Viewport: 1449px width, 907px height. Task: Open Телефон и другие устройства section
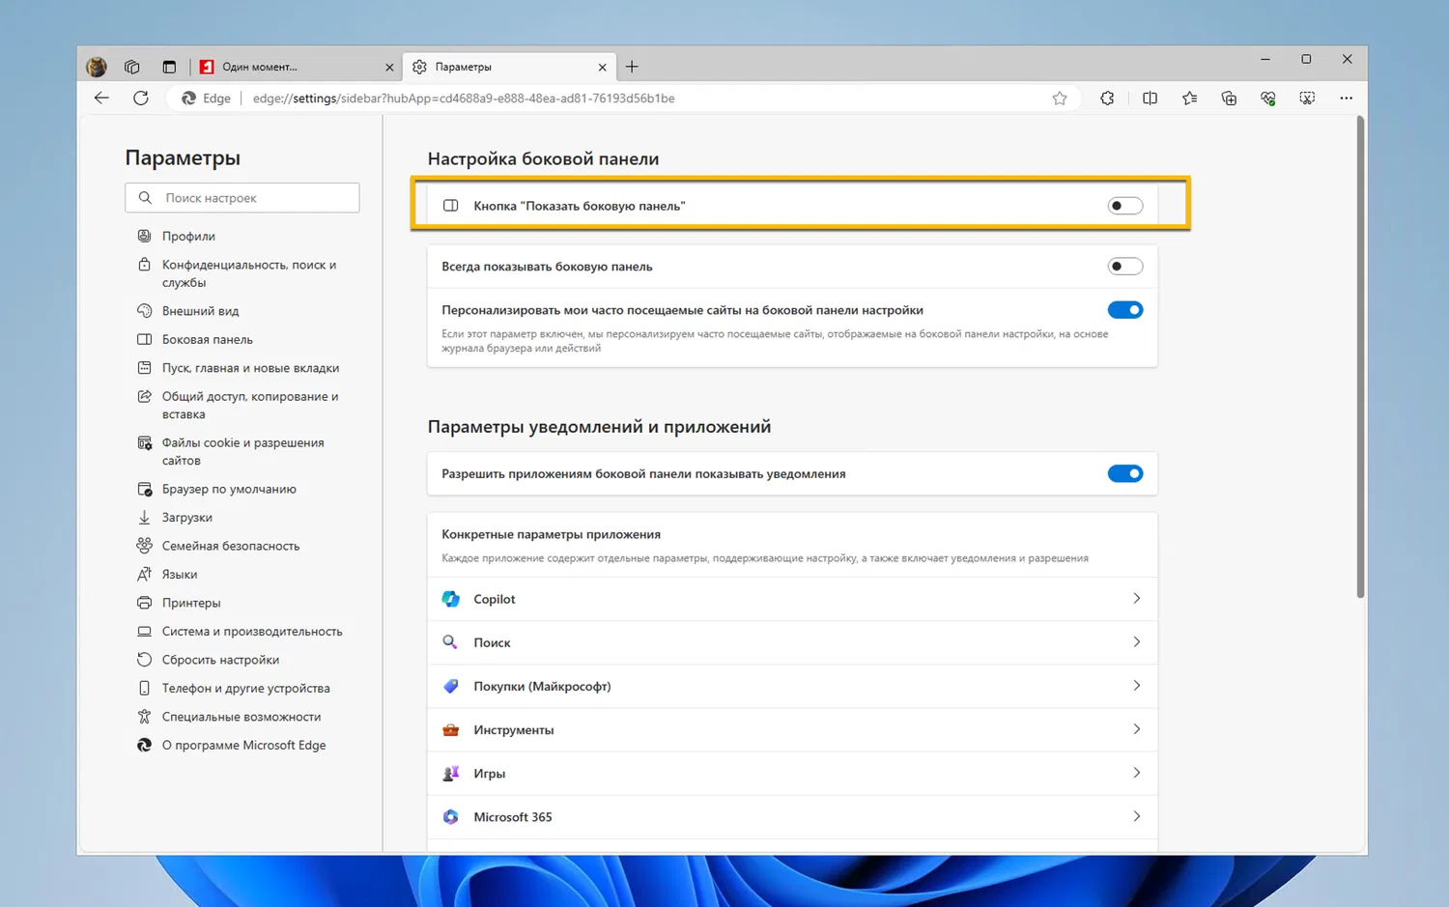(245, 688)
